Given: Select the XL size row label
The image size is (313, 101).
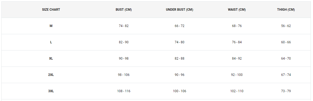Looking at the screenshot, I should click(x=51, y=59).
